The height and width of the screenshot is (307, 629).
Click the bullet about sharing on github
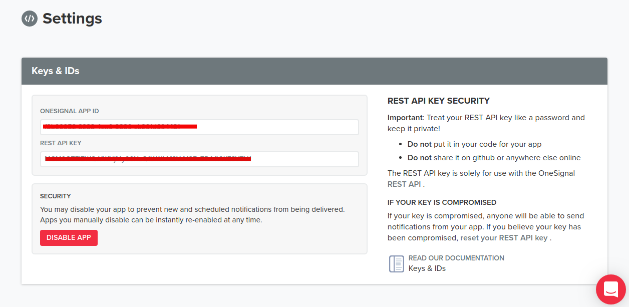click(x=494, y=157)
